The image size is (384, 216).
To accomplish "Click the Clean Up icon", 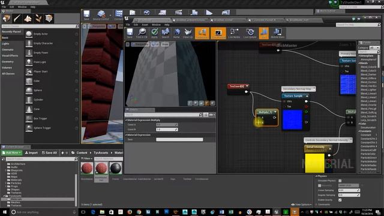I will [x=188, y=33].
